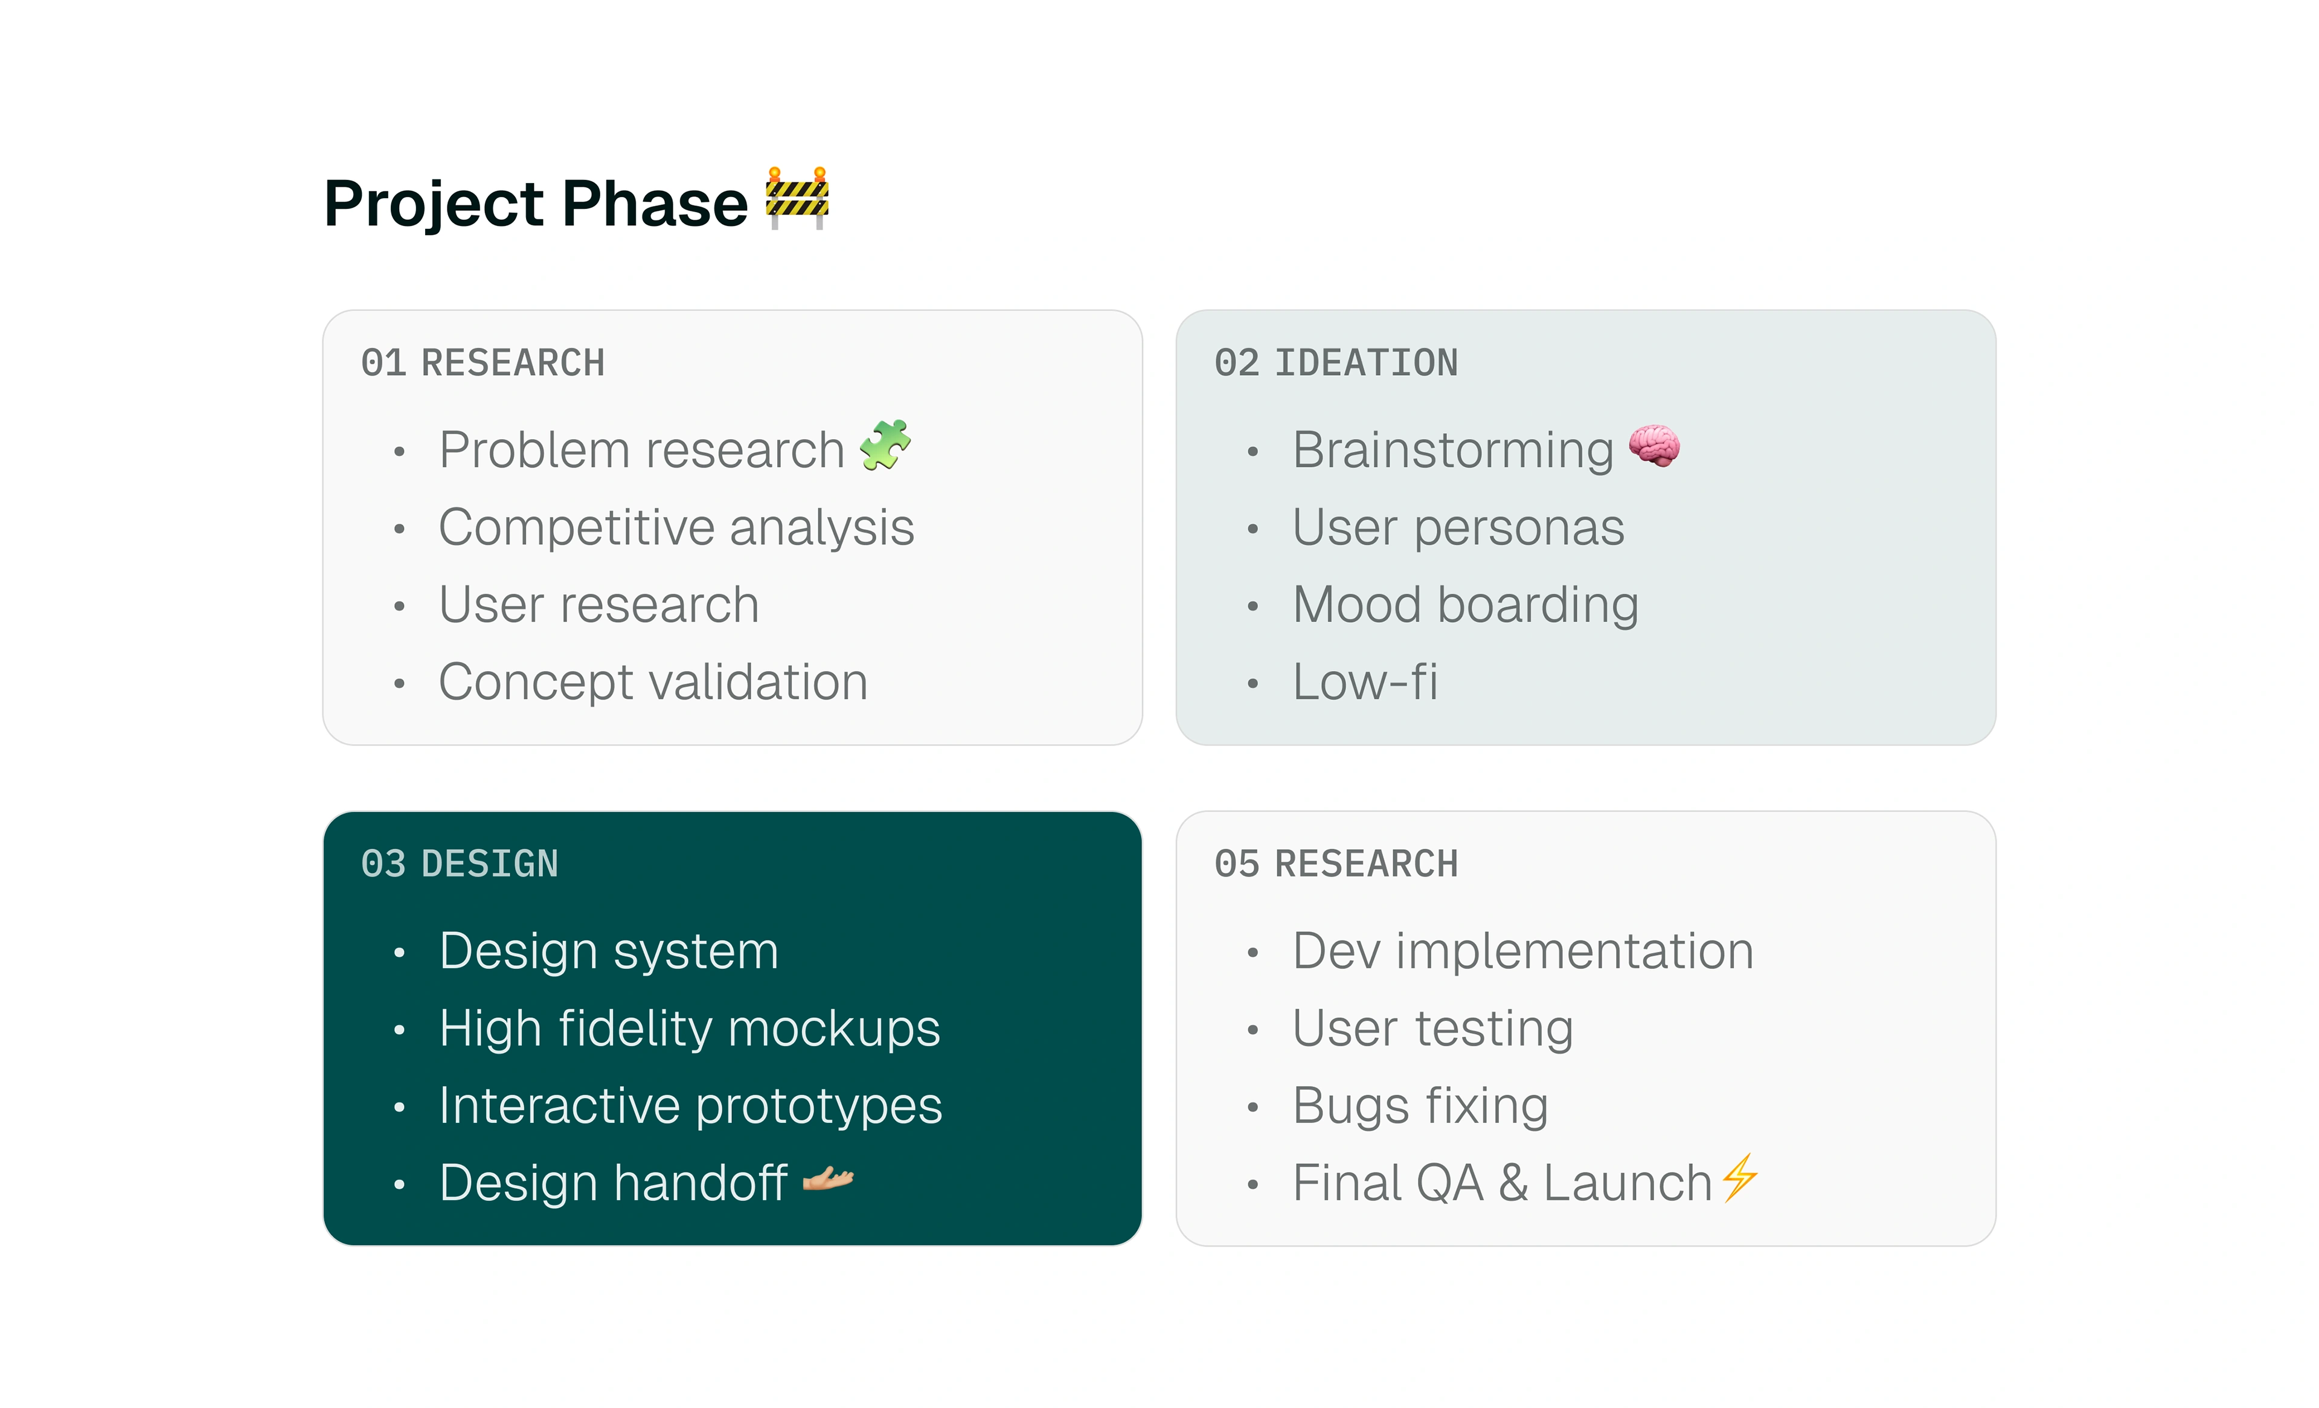Click the 05 RESEARCH card label
The height and width of the screenshot is (1408, 2319).
click(1335, 864)
